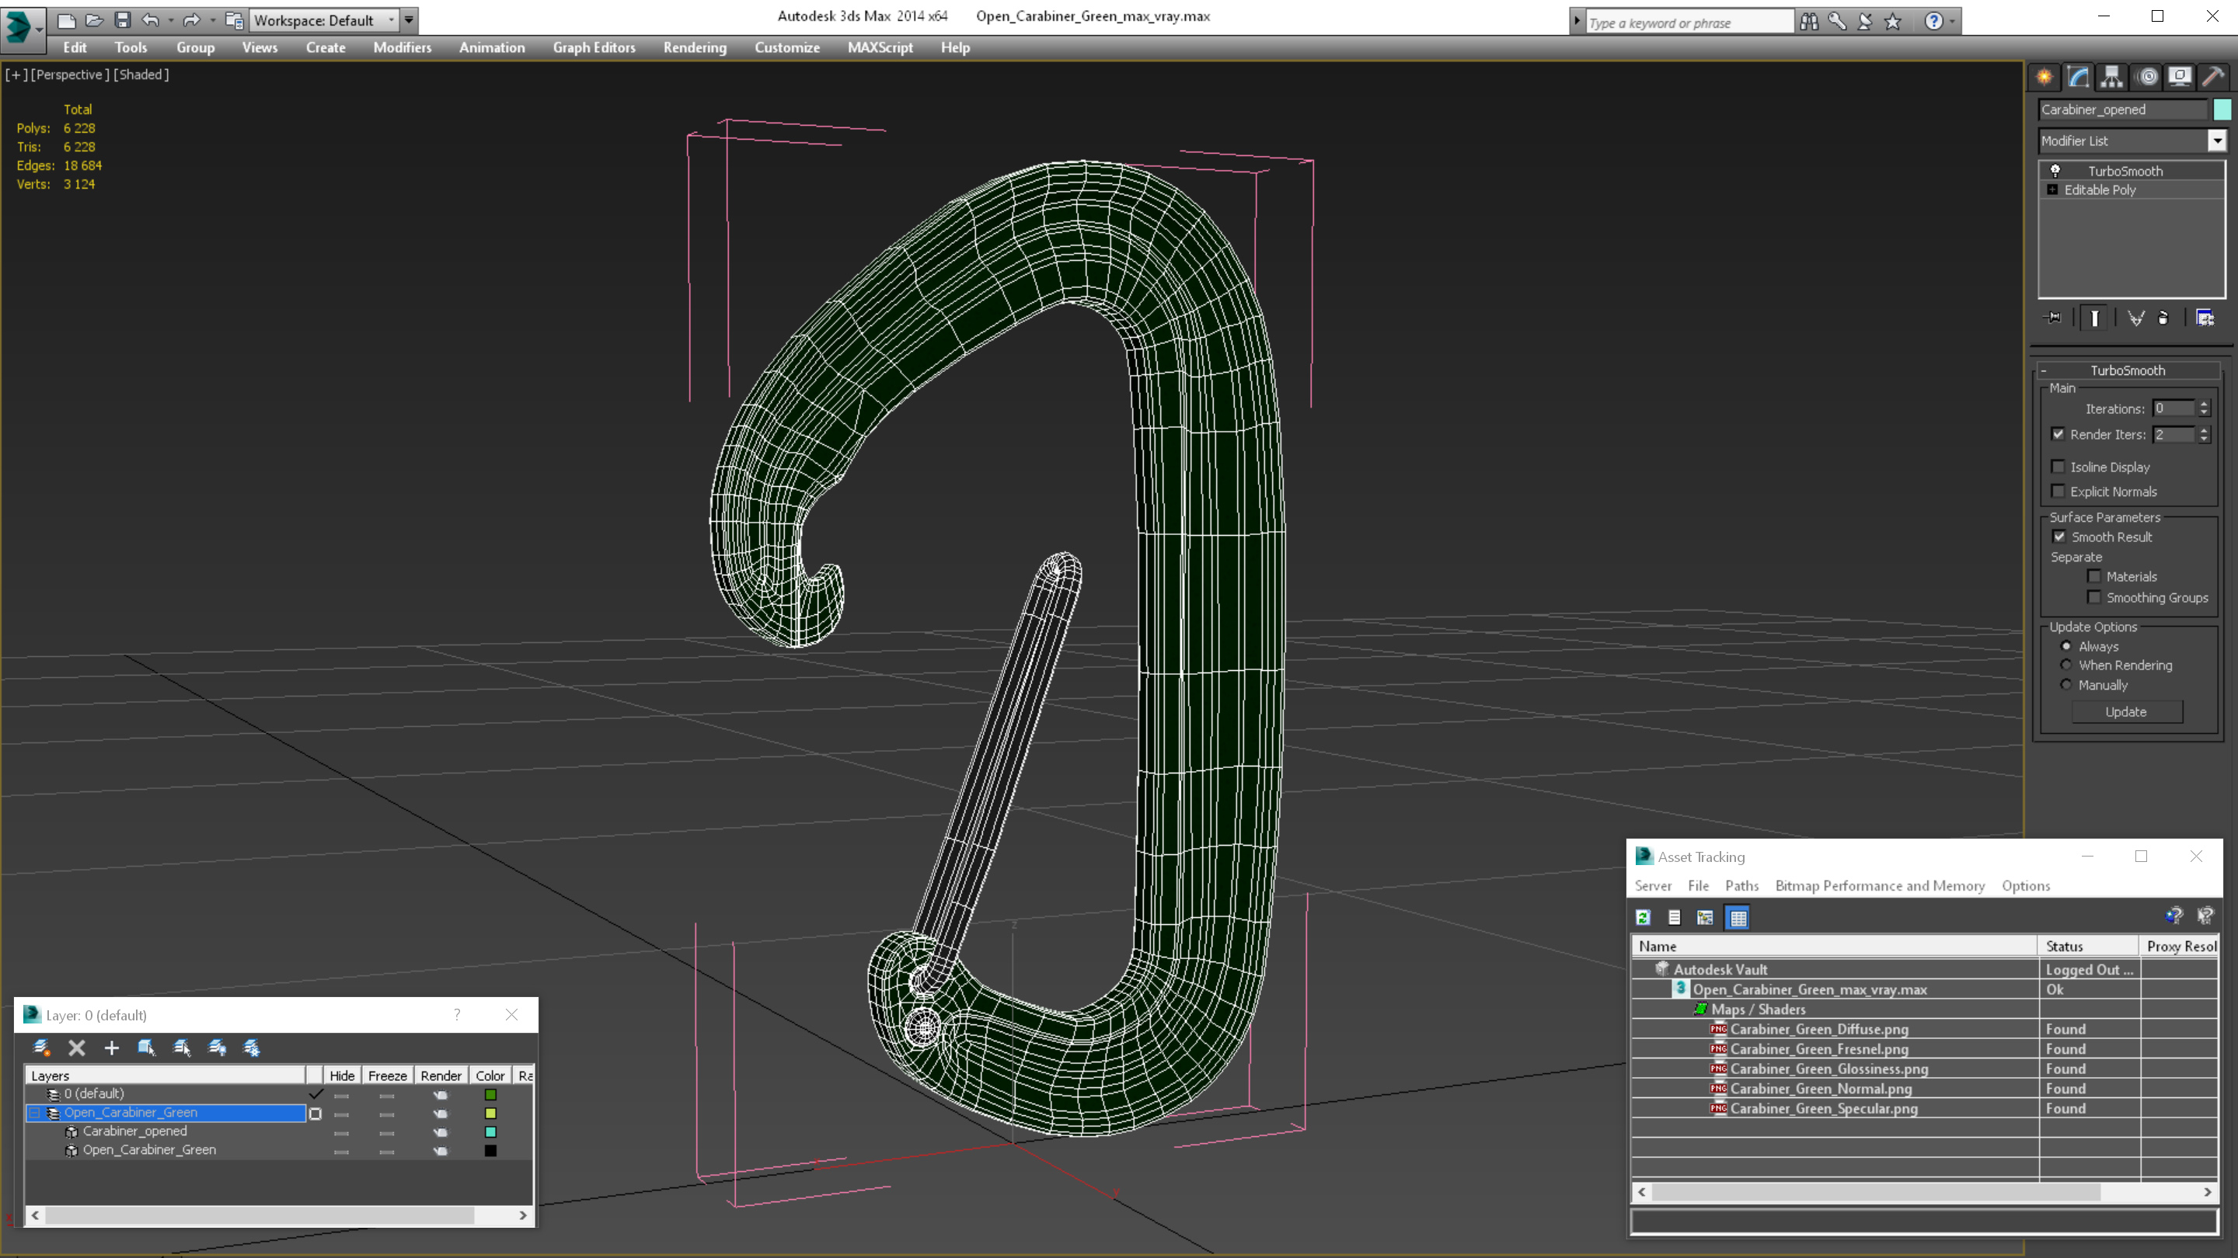2238x1258 pixels.
Task: Open the Undo history dropdown arrow
Action: (x=170, y=20)
